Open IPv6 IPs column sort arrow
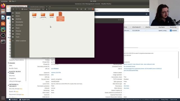The height and width of the screenshot is (101, 180). [x=157, y=27]
